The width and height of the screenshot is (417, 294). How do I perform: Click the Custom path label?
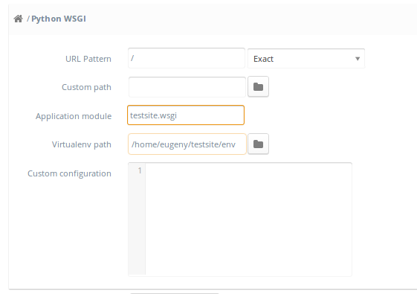coord(86,87)
